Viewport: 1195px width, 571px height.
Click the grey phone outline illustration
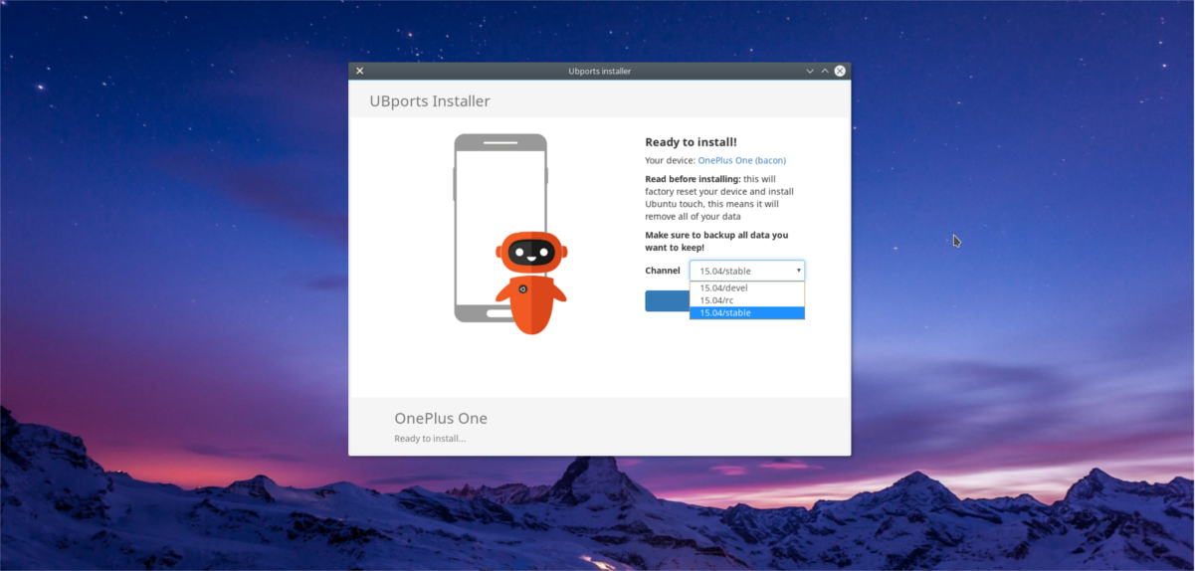click(500, 228)
